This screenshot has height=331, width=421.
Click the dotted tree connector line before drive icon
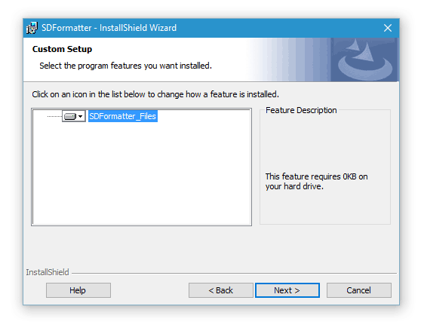54,116
